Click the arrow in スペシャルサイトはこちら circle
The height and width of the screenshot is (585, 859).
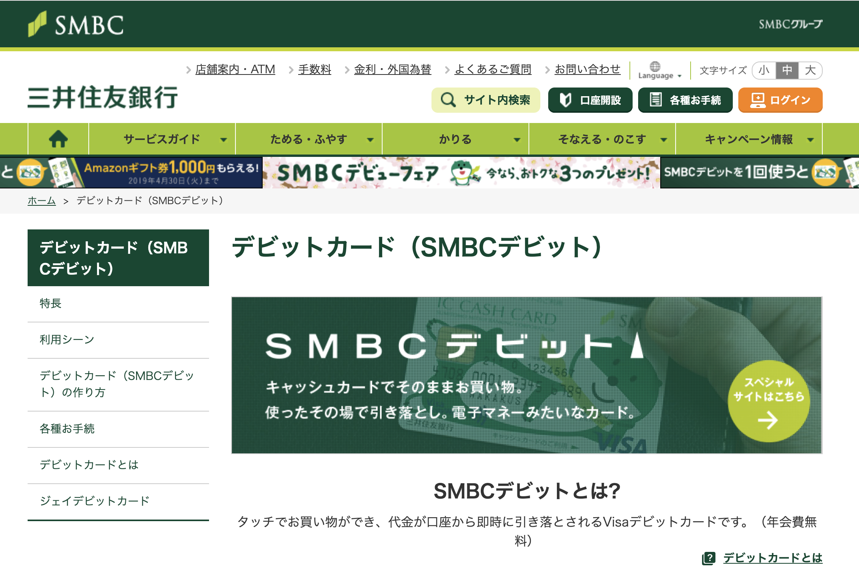pyautogui.click(x=768, y=420)
